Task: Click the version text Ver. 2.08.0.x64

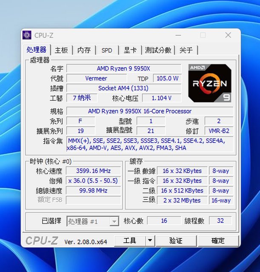Action: (x=86, y=242)
